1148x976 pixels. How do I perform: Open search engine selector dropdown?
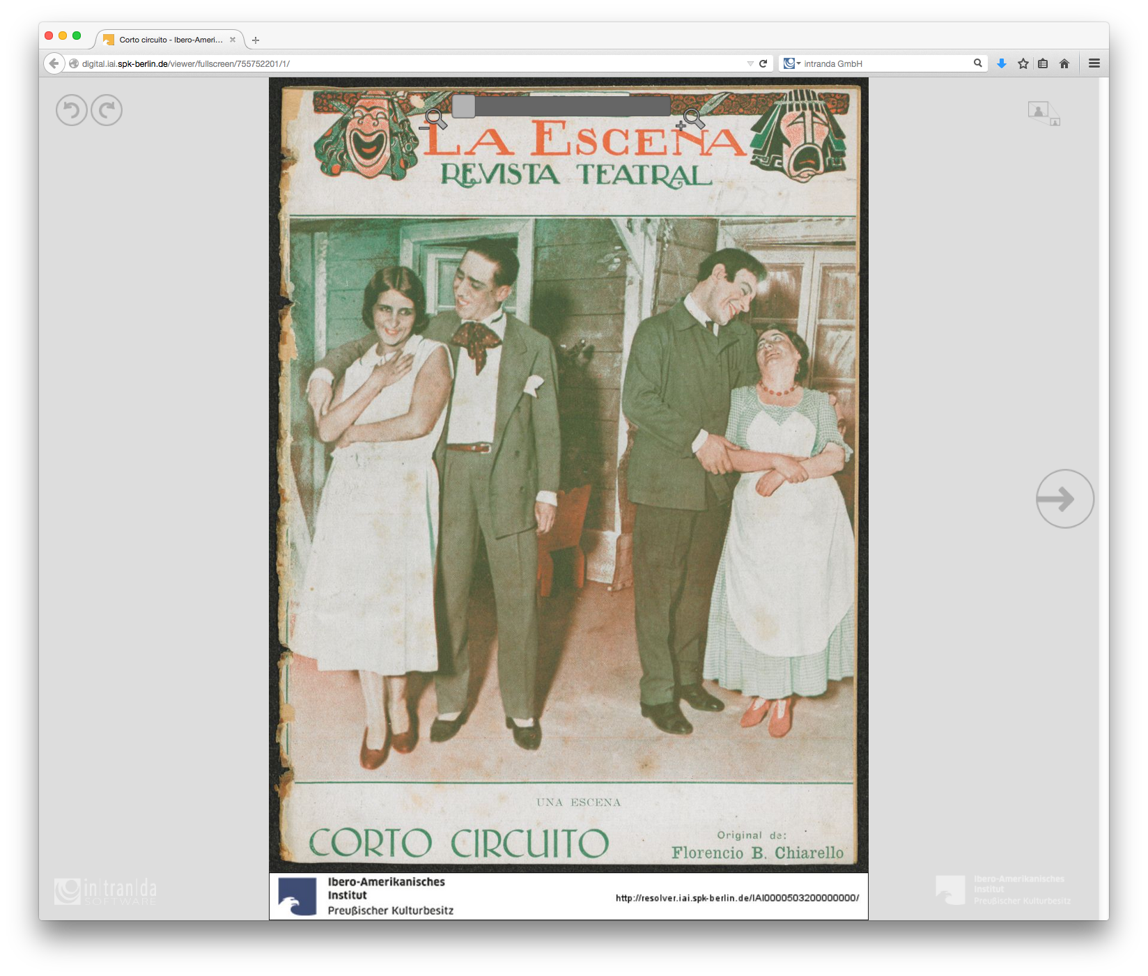coord(792,63)
